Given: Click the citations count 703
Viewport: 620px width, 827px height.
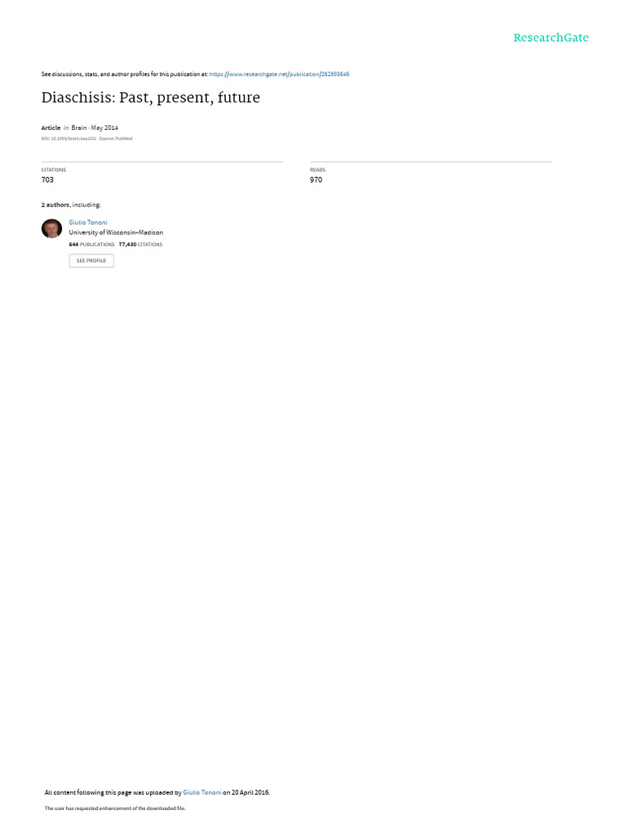Looking at the screenshot, I should pyautogui.click(x=48, y=180).
